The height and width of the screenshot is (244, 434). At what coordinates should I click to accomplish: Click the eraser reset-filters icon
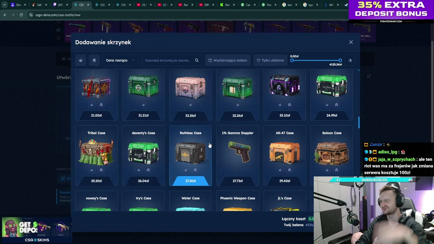350,60
